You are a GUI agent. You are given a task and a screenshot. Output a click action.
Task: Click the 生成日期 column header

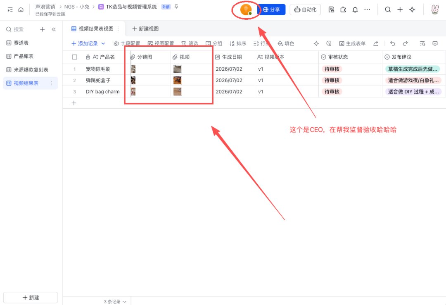234,57
